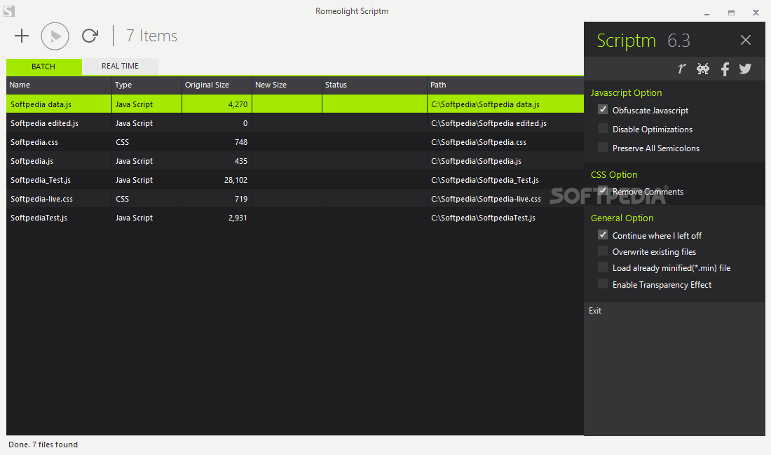Click the '7 Items' counter text
771x455 pixels.
pyautogui.click(x=151, y=36)
